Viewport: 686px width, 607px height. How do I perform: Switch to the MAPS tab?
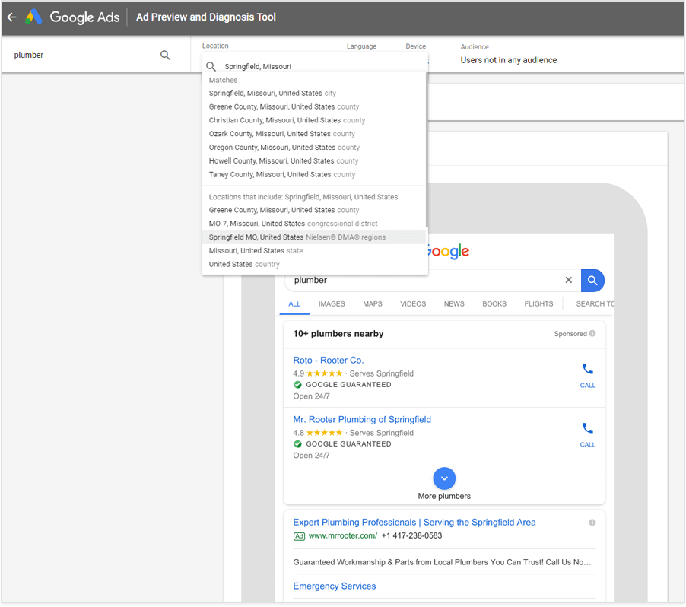click(373, 303)
